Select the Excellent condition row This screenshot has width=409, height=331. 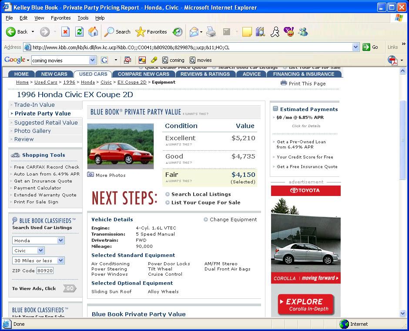click(x=210, y=140)
